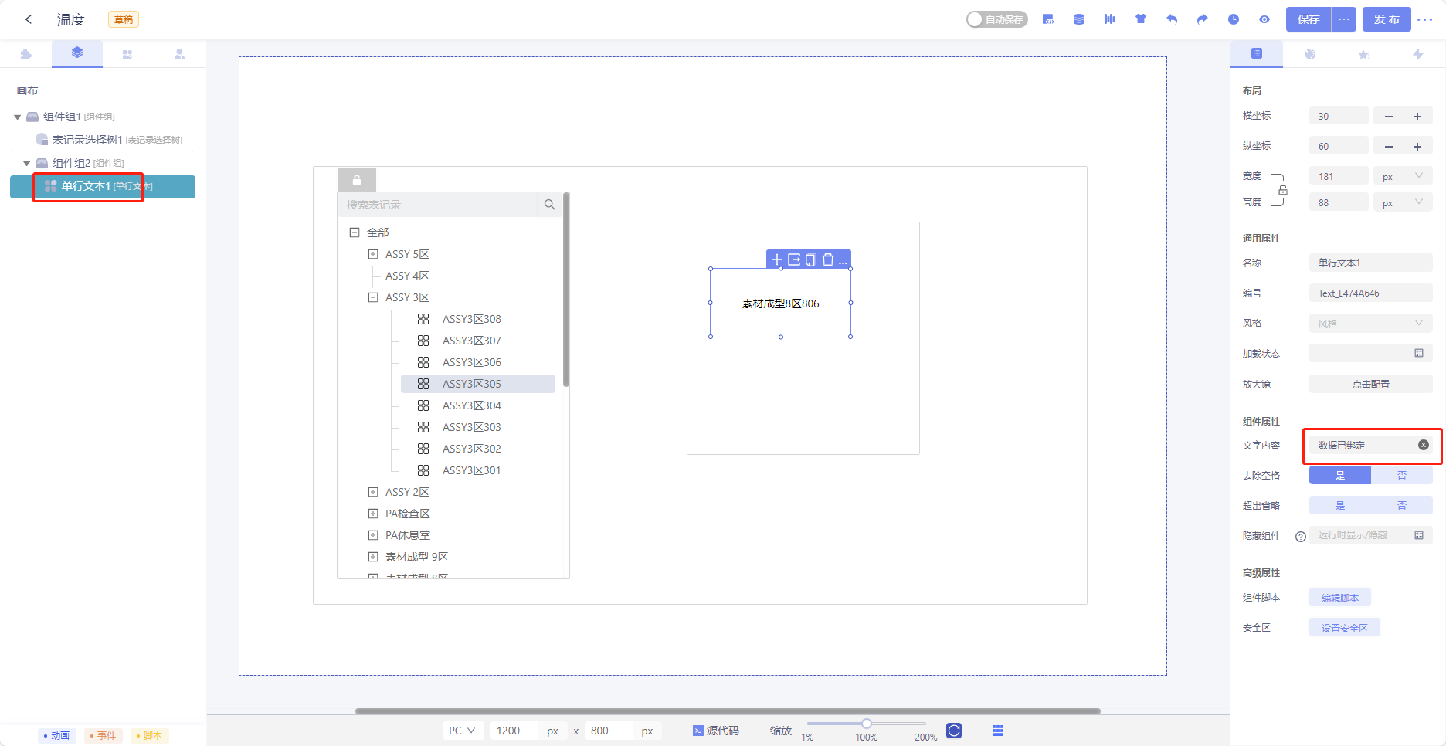Click the search magnifier icon
Image resolution: width=1446 pixels, height=746 pixels.
click(550, 205)
